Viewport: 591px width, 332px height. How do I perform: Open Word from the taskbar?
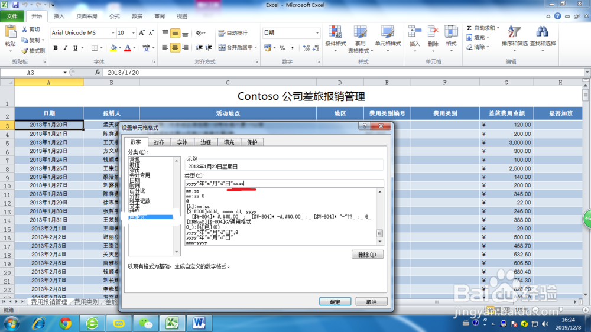pyautogui.click(x=199, y=323)
